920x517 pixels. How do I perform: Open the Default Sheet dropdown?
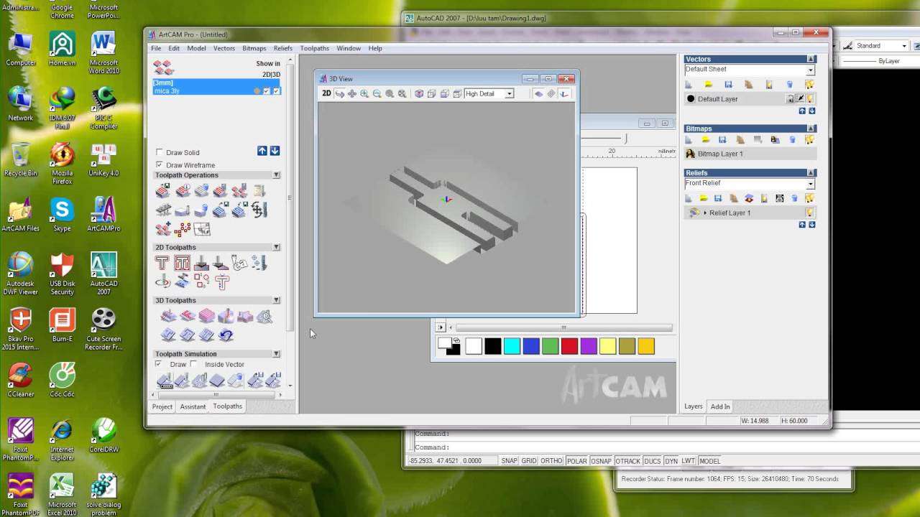point(810,70)
